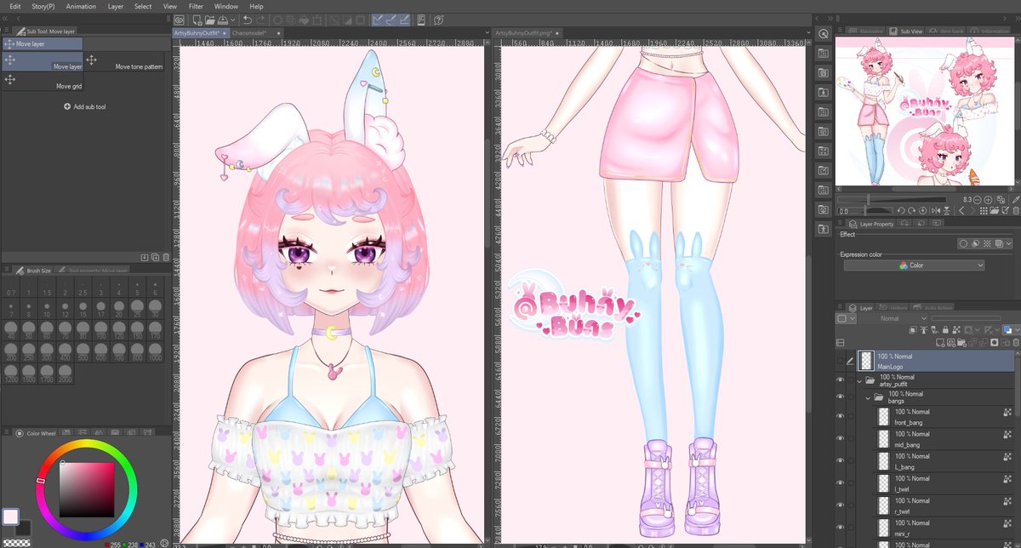Open the Filter menu
This screenshot has height=548, width=1021.
(x=196, y=6)
